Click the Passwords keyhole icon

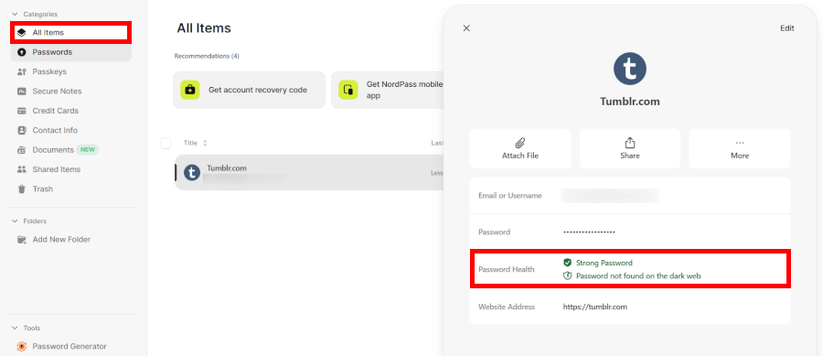[x=22, y=52]
